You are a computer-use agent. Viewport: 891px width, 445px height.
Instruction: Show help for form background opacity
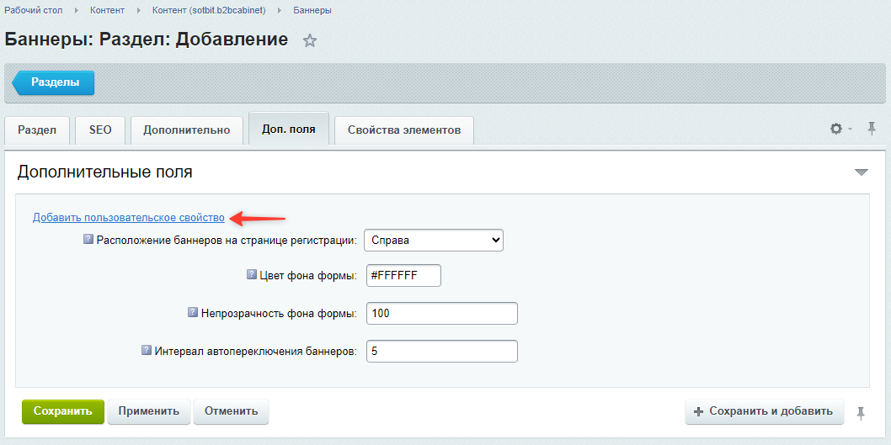point(193,312)
